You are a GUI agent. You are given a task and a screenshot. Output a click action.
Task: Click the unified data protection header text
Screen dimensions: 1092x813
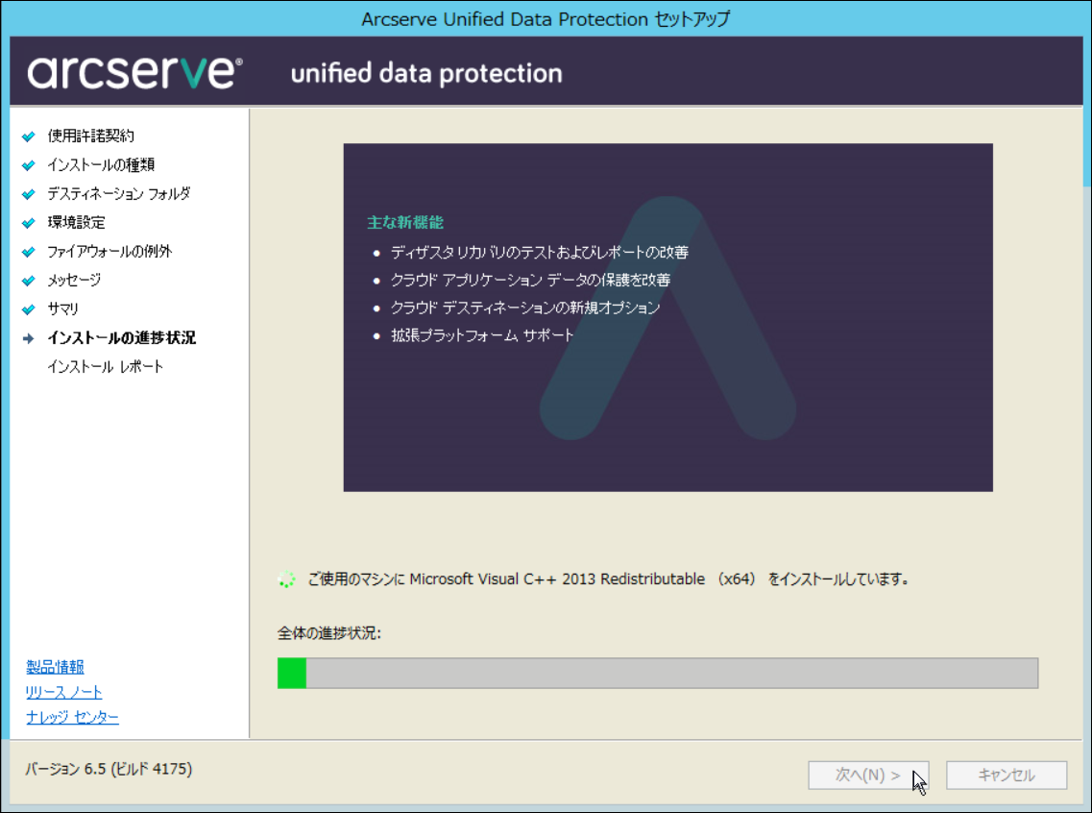pyautogui.click(x=426, y=73)
